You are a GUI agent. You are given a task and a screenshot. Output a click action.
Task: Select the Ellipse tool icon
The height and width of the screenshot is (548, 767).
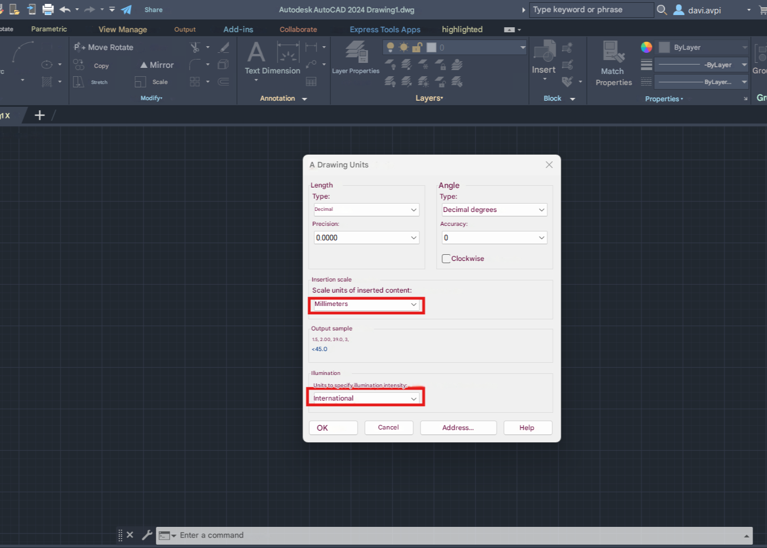coord(47,65)
